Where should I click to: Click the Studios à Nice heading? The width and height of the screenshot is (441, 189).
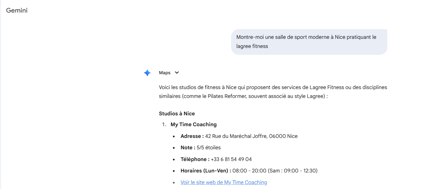pyautogui.click(x=177, y=113)
